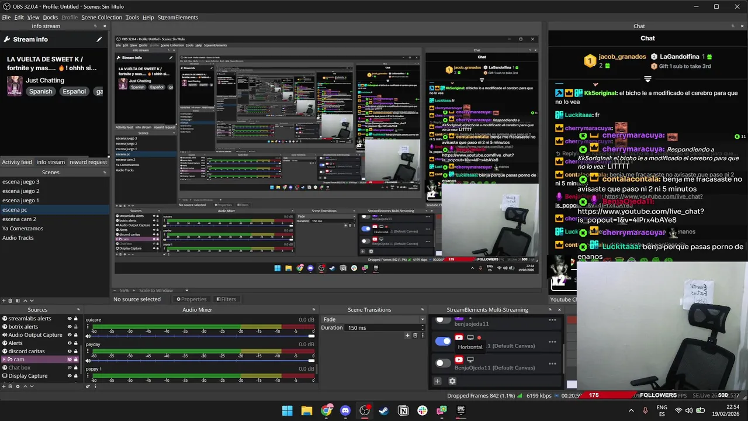The image size is (748, 421).
Task: Open options menu for benjaojeda11 Twitch destination
Action: (552, 320)
